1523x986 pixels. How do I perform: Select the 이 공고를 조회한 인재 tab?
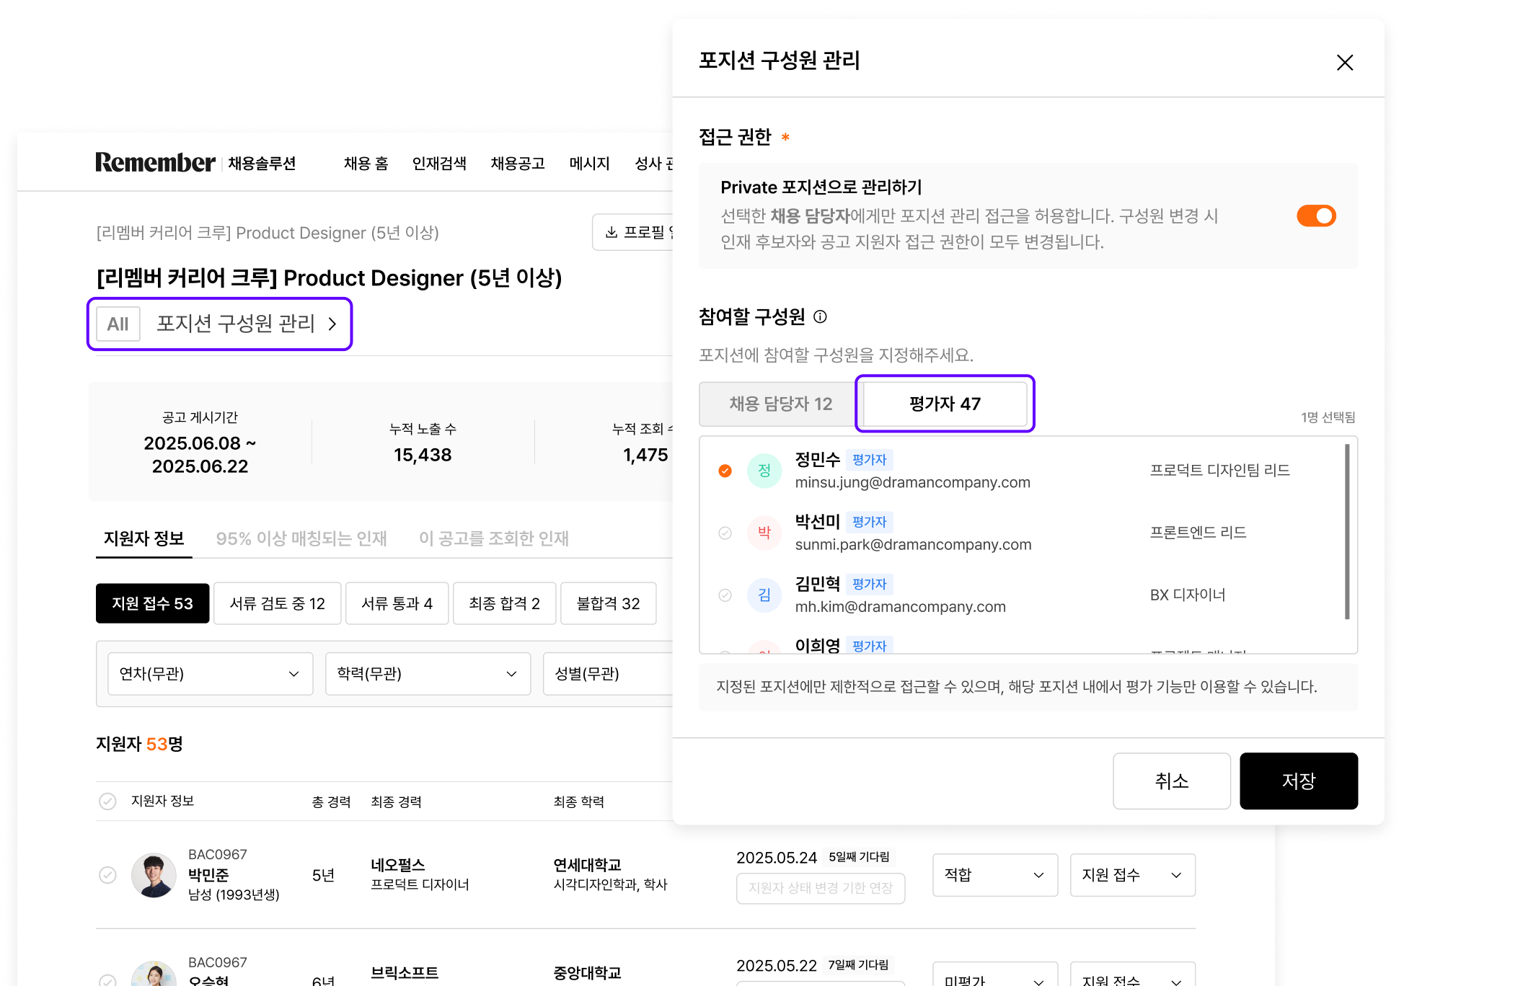[494, 538]
